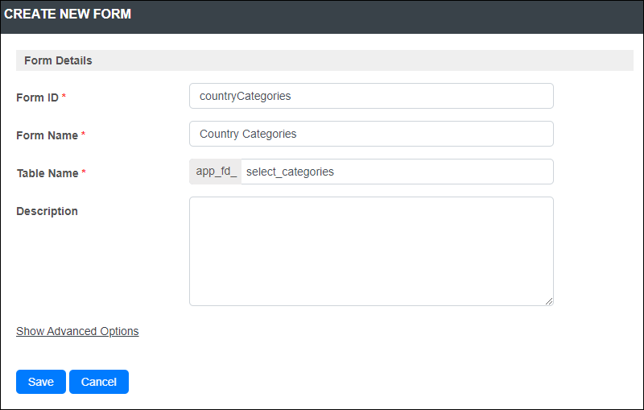This screenshot has height=410, width=644.
Task: Click the Form Name label
Action: pos(47,135)
